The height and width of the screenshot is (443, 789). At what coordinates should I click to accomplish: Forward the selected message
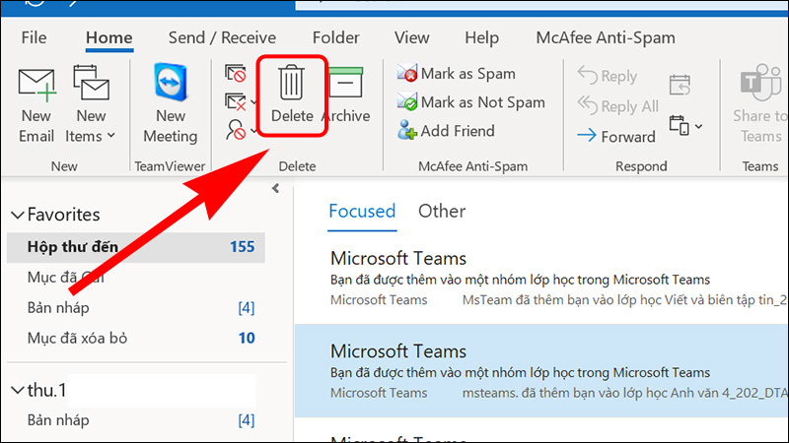(x=615, y=136)
